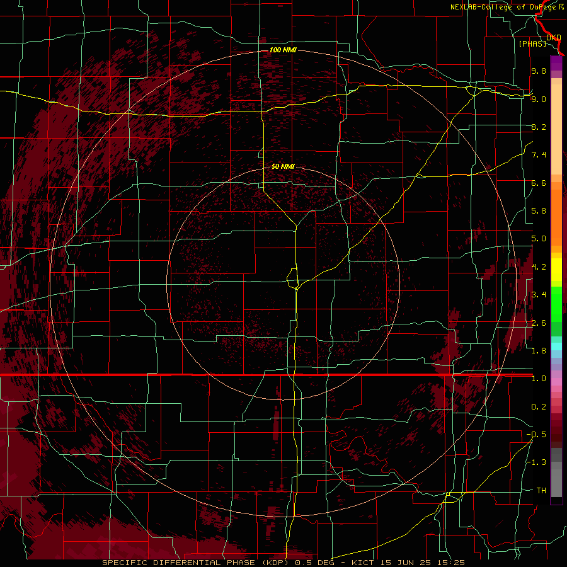Click the bright green color bar segment
Screen dimensions: 567x567
point(556,303)
